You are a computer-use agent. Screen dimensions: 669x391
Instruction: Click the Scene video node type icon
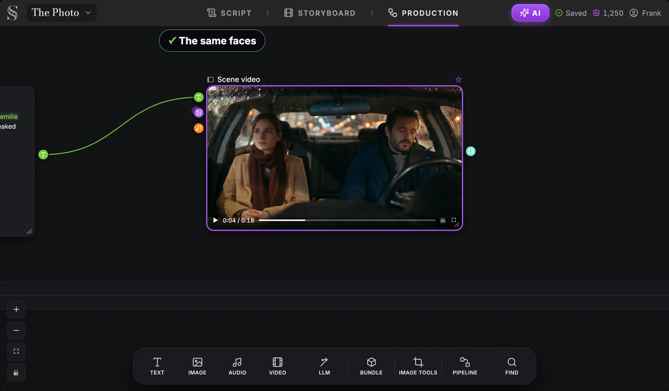click(x=211, y=79)
